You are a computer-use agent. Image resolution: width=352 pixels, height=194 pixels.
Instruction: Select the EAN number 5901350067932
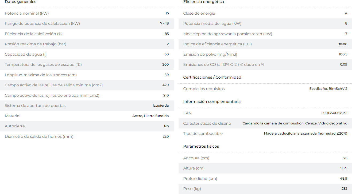[334, 113]
